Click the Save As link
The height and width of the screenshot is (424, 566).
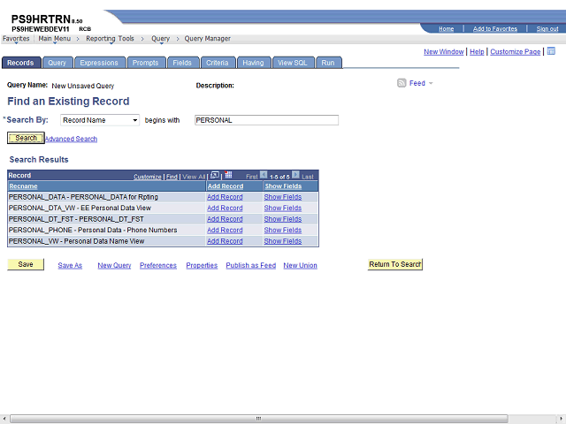click(70, 265)
